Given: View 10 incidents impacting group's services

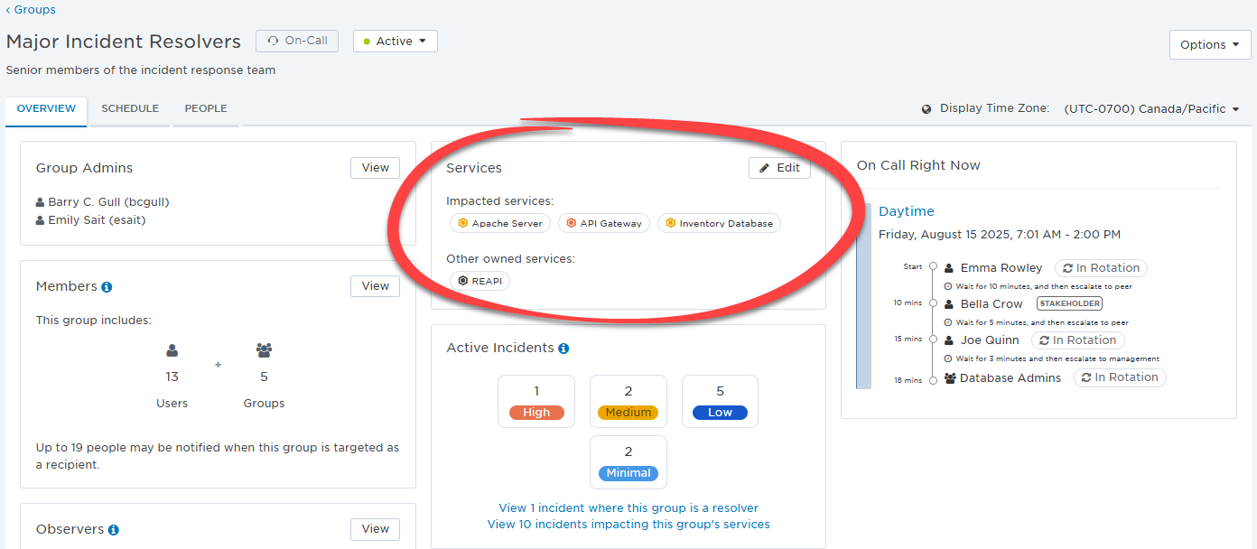Looking at the screenshot, I should [x=628, y=524].
